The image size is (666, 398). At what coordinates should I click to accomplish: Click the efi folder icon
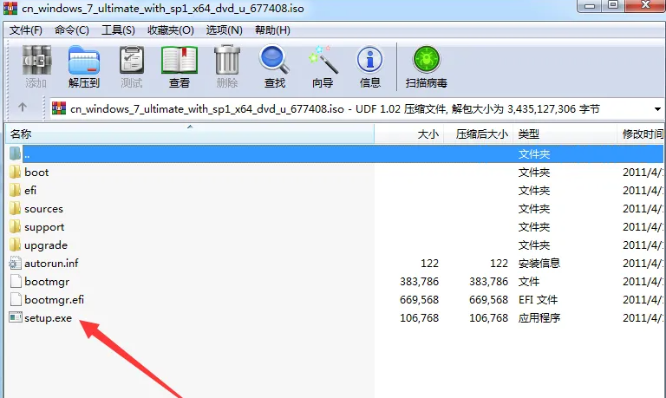[15, 190]
